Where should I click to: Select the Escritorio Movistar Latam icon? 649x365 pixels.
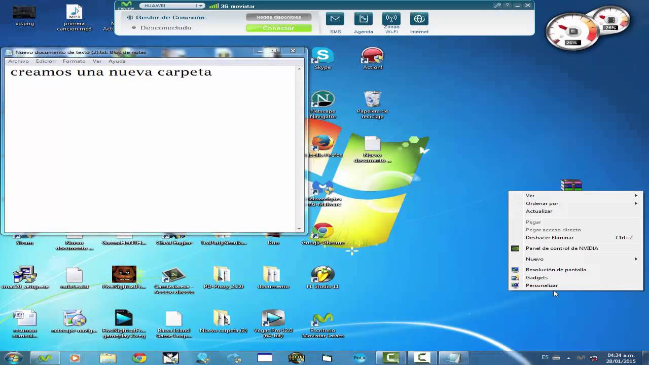(x=322, y=324)
